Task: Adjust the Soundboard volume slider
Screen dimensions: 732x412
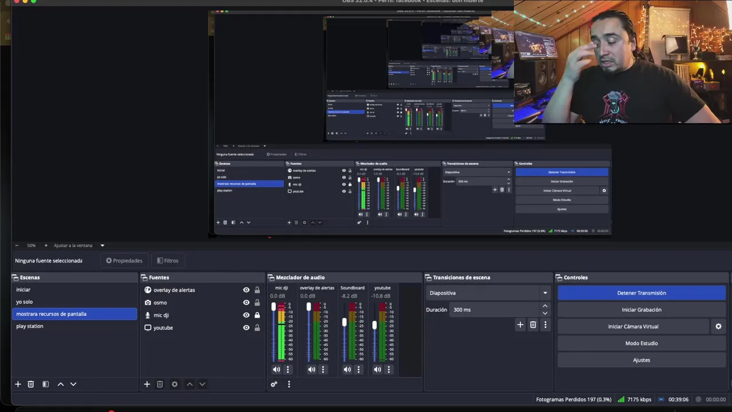Action: 344,322
